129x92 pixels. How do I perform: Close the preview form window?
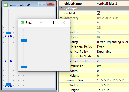(x=64, y=22)
